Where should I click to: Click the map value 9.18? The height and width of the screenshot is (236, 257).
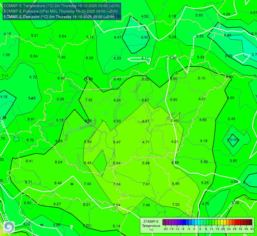(x=60, y=120)
